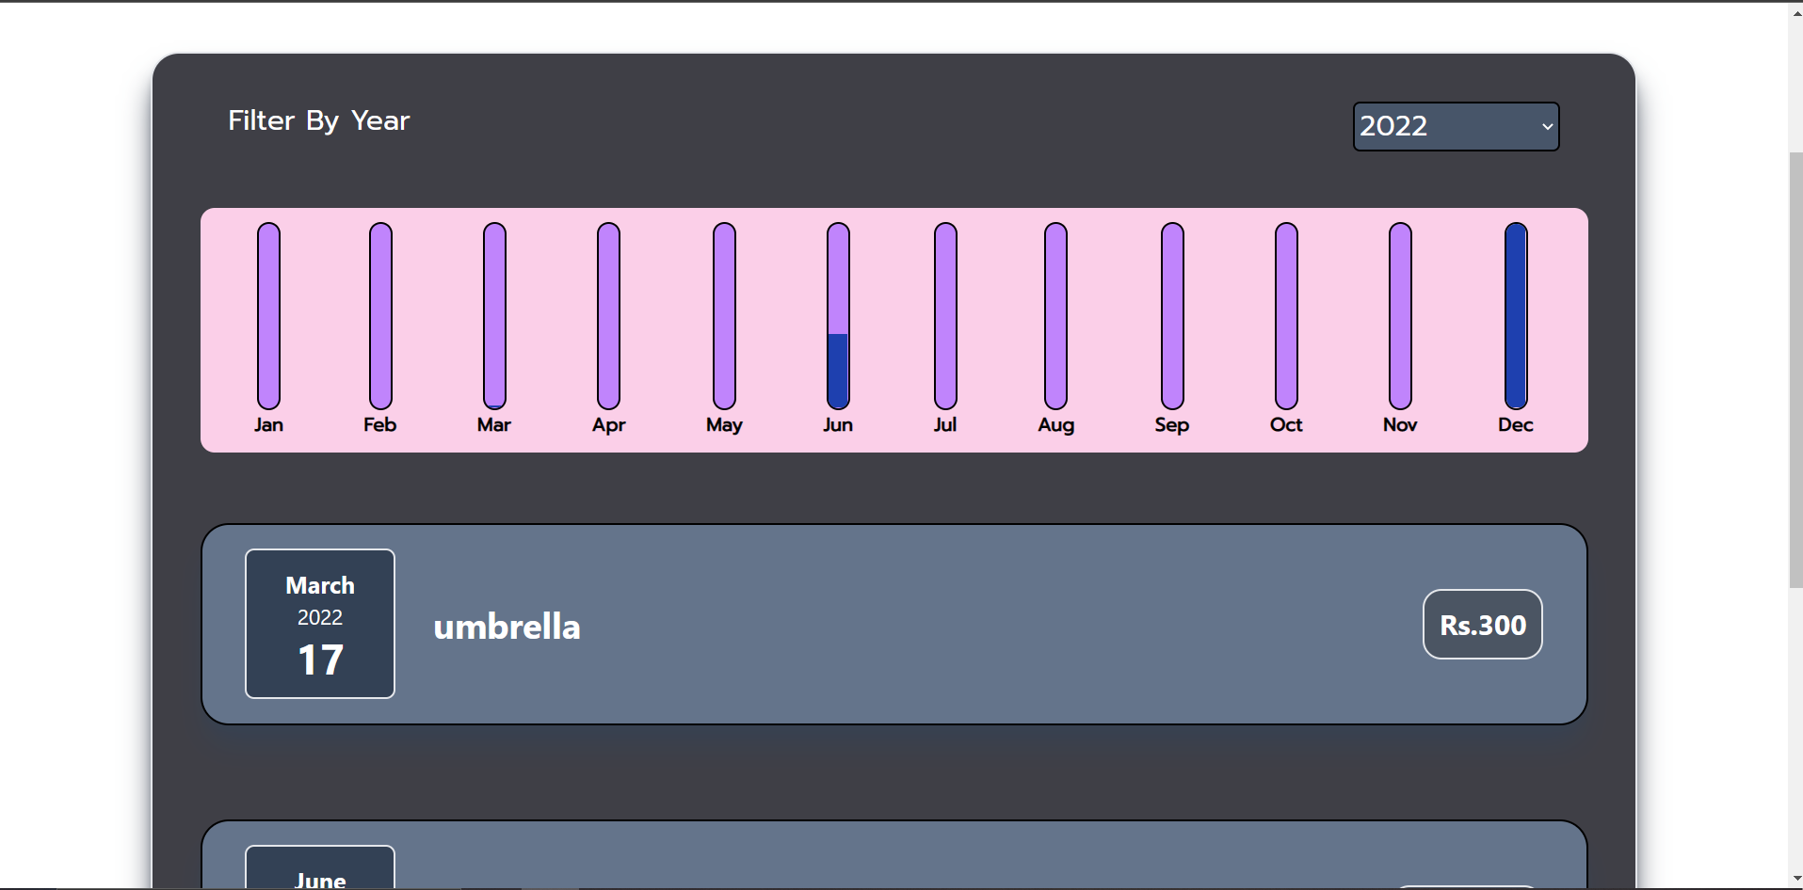Select 2022 in the year selector
The width and height of the screenshot is (1803, 890).
click(1454, 126)
